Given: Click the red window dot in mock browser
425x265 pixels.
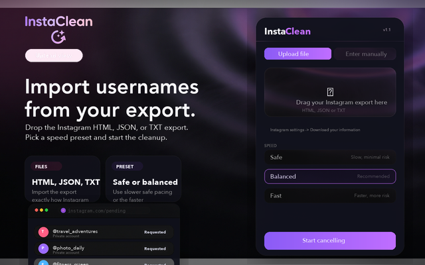Looking at the screenshot, I should (x=37, y=210).
